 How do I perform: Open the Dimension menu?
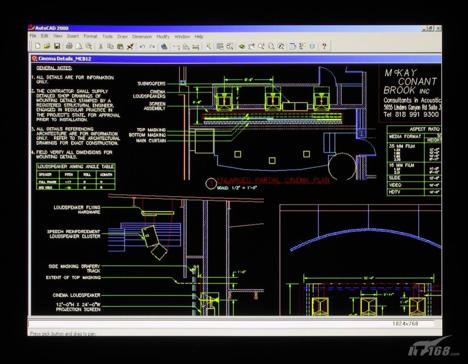142,36
